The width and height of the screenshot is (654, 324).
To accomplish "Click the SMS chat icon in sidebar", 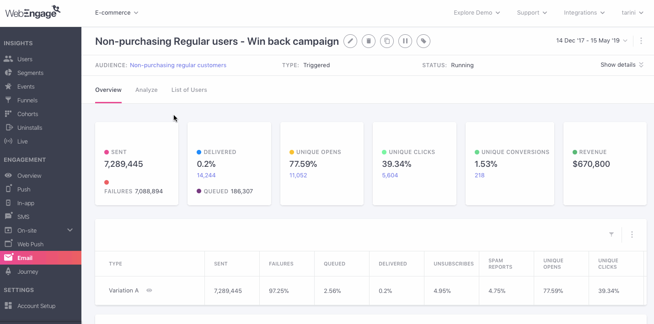I will 8,217.
